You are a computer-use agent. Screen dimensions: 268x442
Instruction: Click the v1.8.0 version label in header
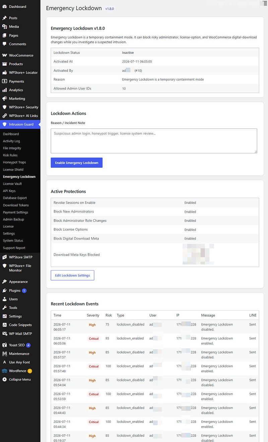point(110,9)
